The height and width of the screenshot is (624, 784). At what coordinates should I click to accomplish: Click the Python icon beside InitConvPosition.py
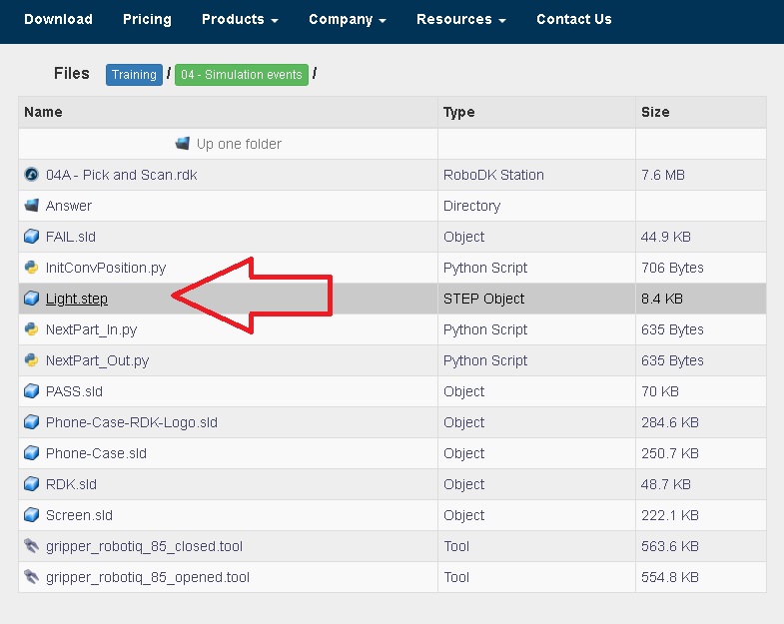click(31, 268)
